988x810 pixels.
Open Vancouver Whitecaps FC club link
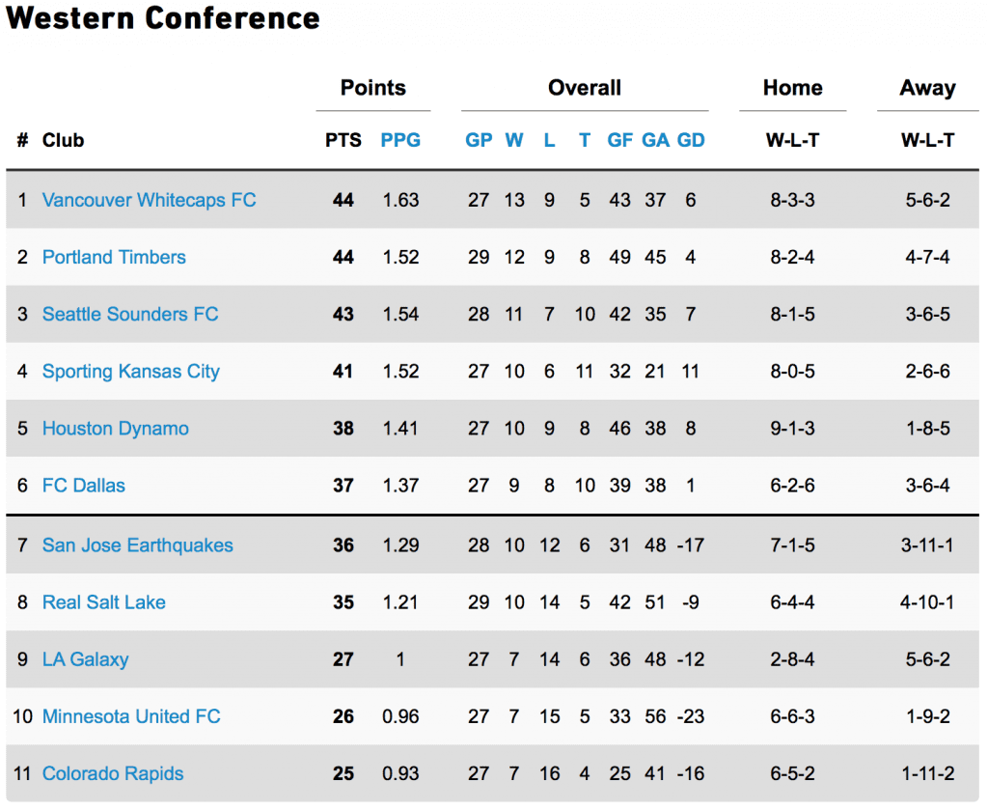coord(149,200)
